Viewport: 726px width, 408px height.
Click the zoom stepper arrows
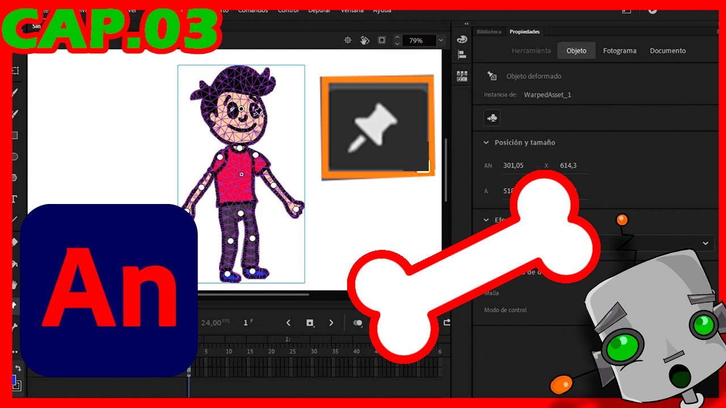pos(397,40)
